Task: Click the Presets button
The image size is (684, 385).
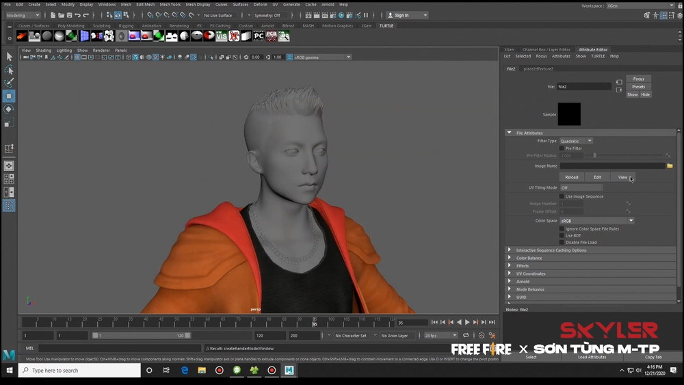Action: tap(639, 87)
